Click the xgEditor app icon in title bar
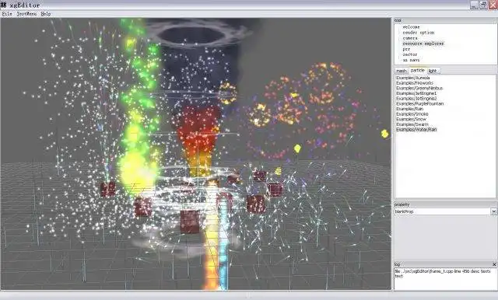This screenshot has height=300, width=498. [3, 5]
